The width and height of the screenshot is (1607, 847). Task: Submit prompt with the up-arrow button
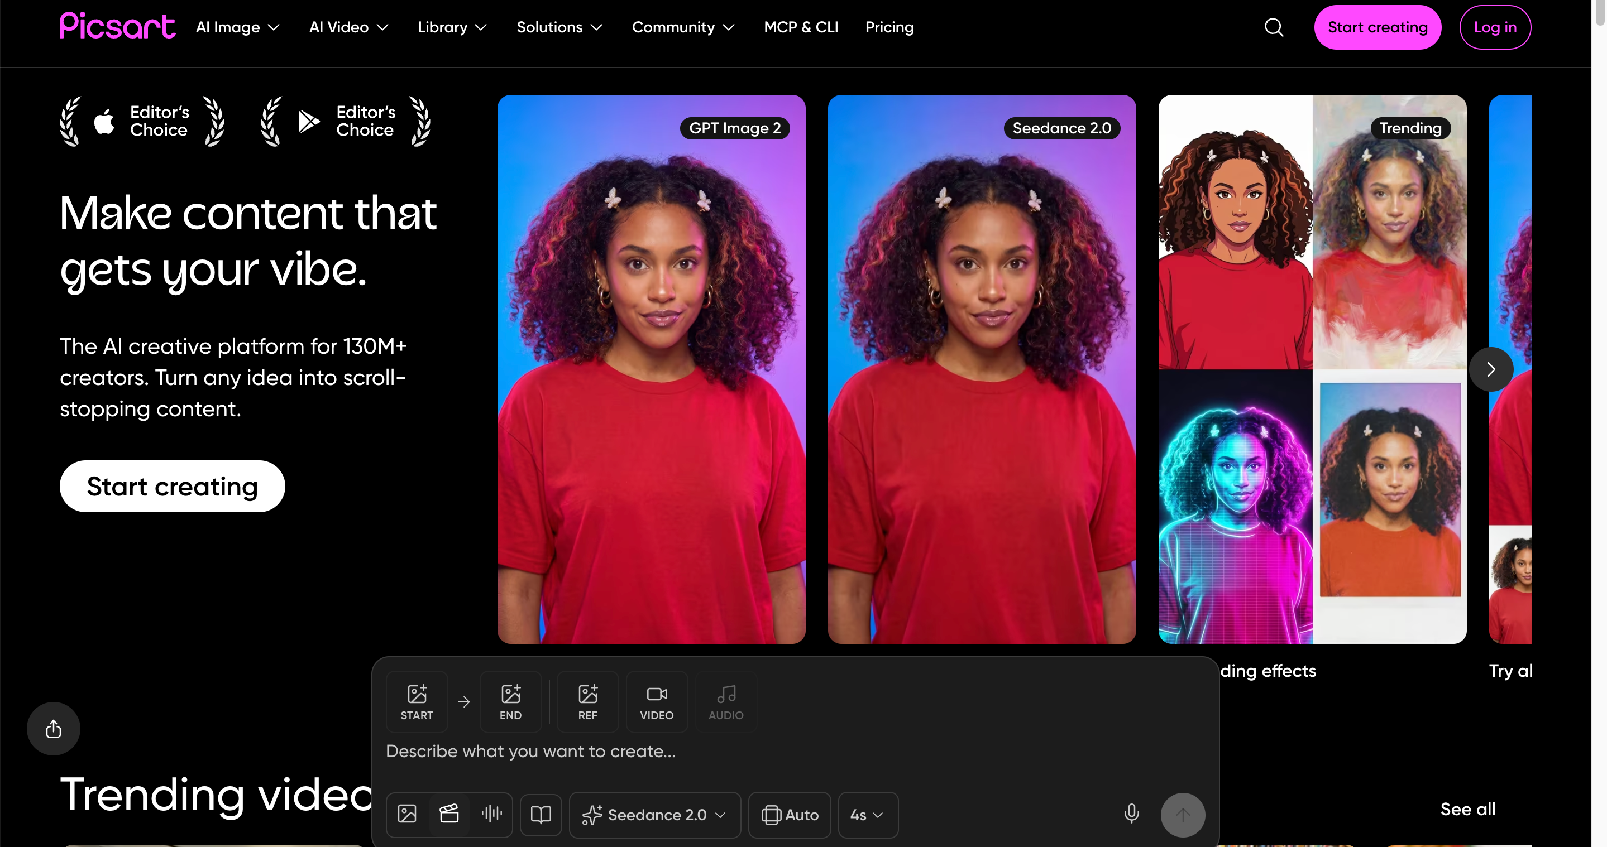pyautogui.click(x=1183, y=815)
